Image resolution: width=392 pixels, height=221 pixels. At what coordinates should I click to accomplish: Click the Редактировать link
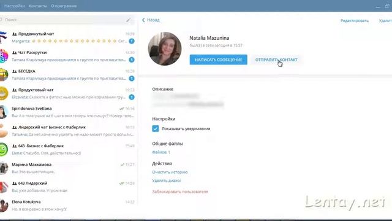coord(355,20)
